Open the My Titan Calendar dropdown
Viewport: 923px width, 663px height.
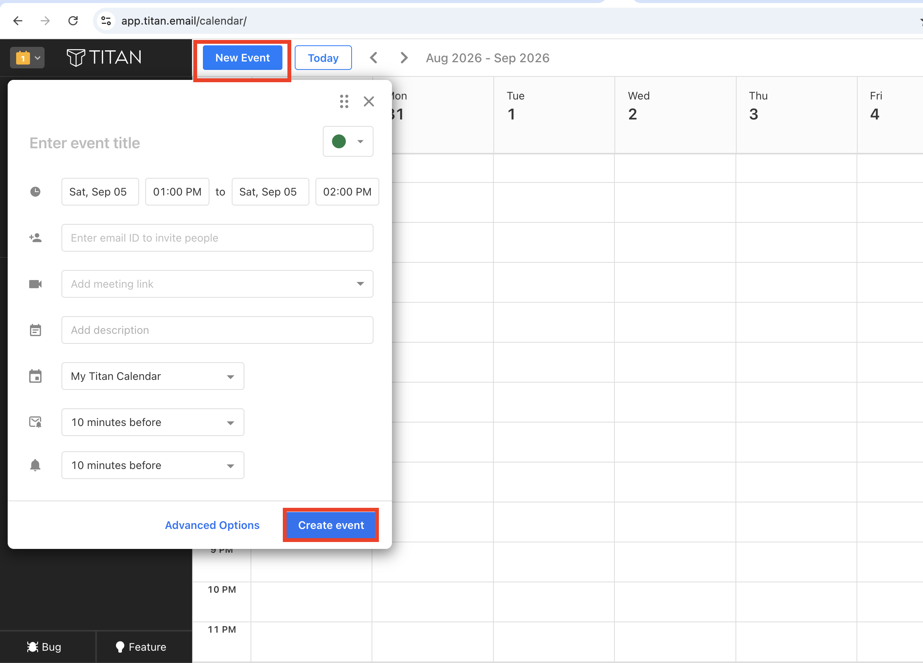tap(153, 376)
